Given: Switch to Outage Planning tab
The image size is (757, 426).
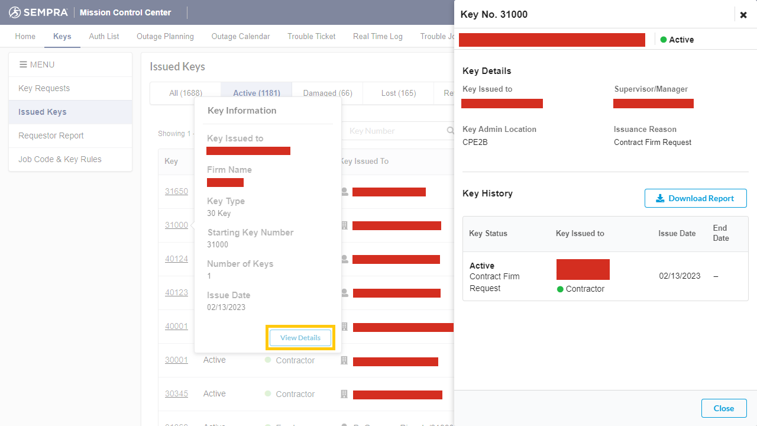Looking at the screenshot, I should coord(165,36).
